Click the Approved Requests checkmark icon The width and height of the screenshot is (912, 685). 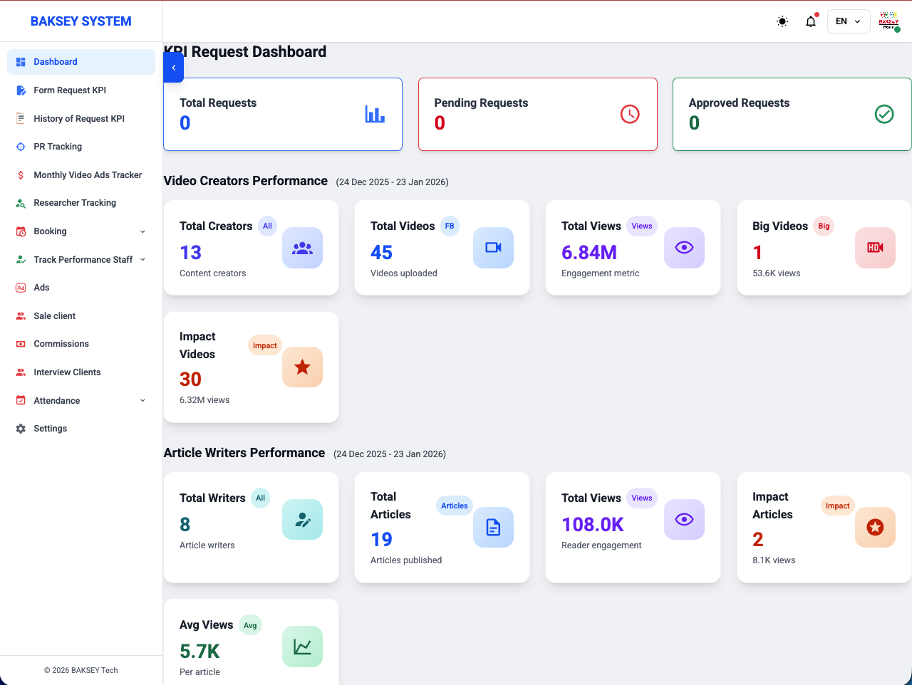point(884,114)
